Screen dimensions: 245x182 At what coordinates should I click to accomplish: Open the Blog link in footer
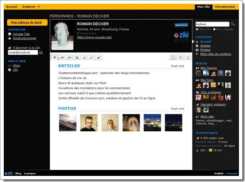[x=18, y=174]
